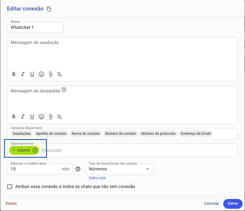Focus the Departamentos Pesquisar search field
Screen dimensions: 245x211
click(139, 150)
